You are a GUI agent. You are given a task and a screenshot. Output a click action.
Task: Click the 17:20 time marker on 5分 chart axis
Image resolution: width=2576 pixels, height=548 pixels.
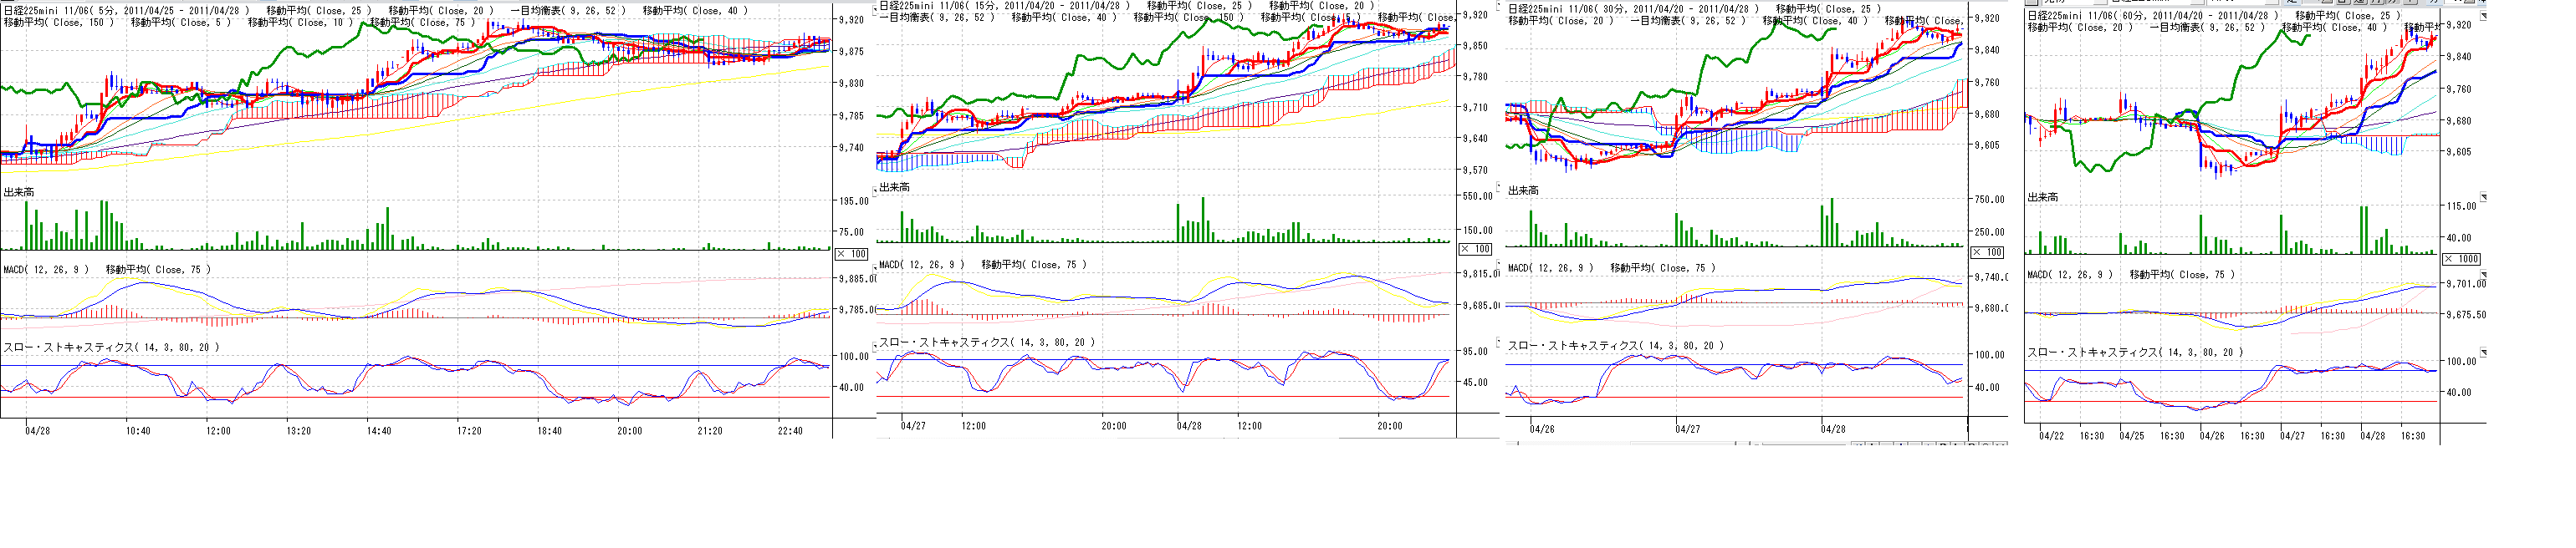(468, 431)
